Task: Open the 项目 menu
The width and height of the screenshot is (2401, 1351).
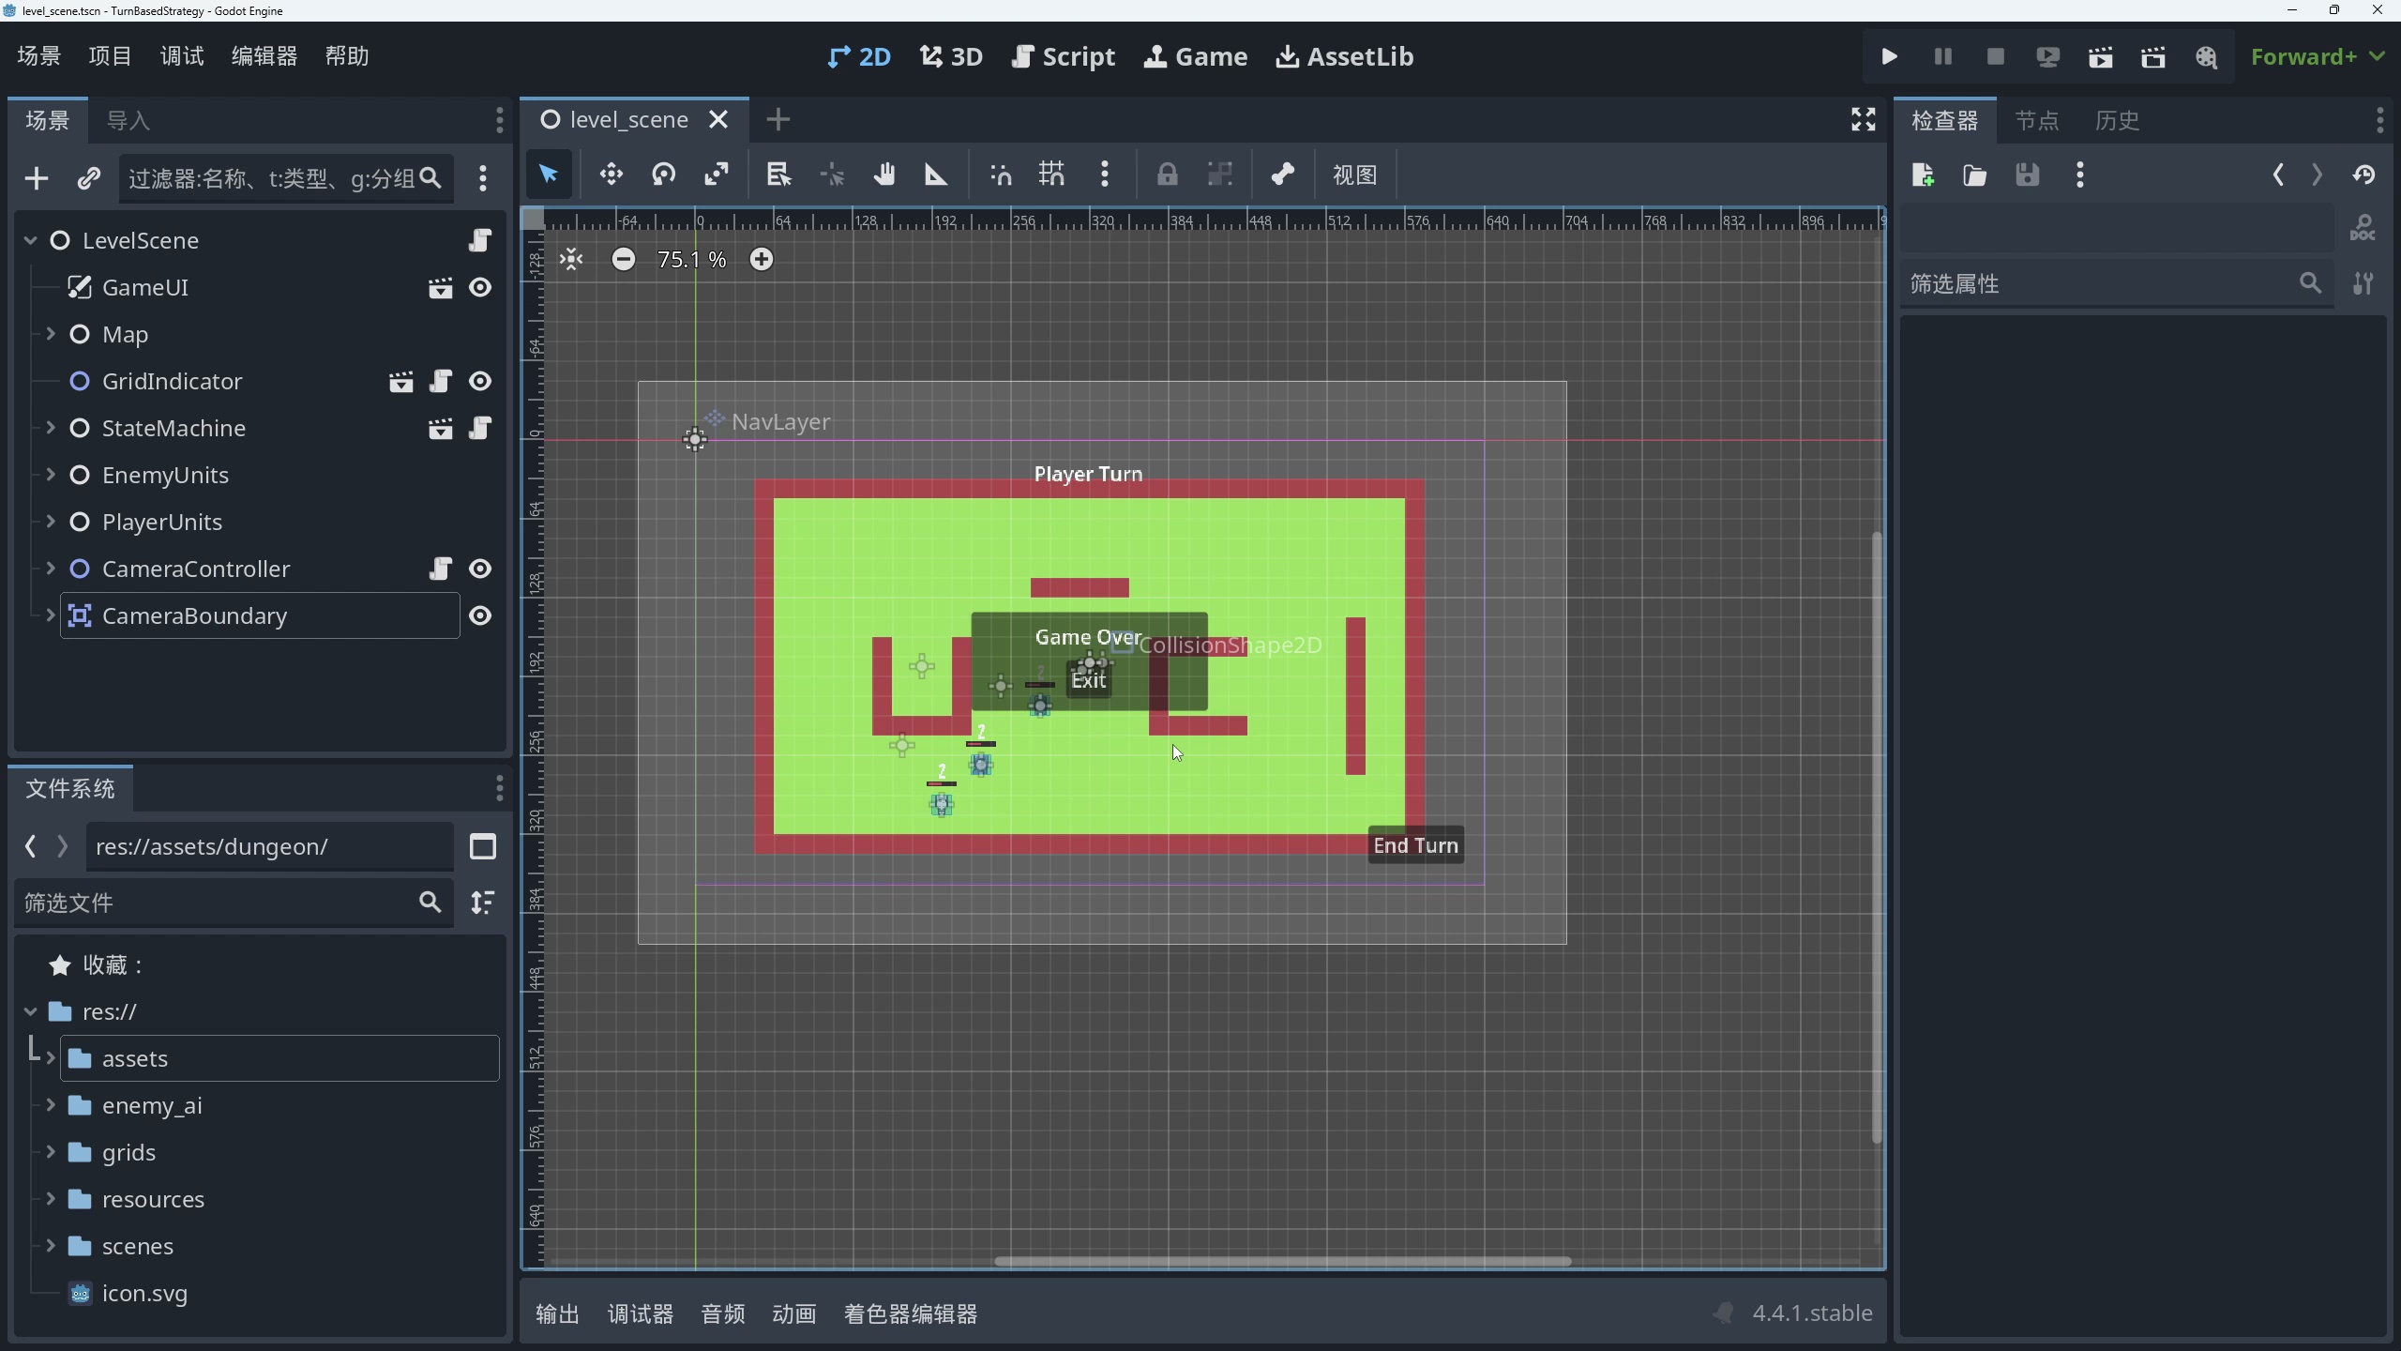Action: coord(110,55)
